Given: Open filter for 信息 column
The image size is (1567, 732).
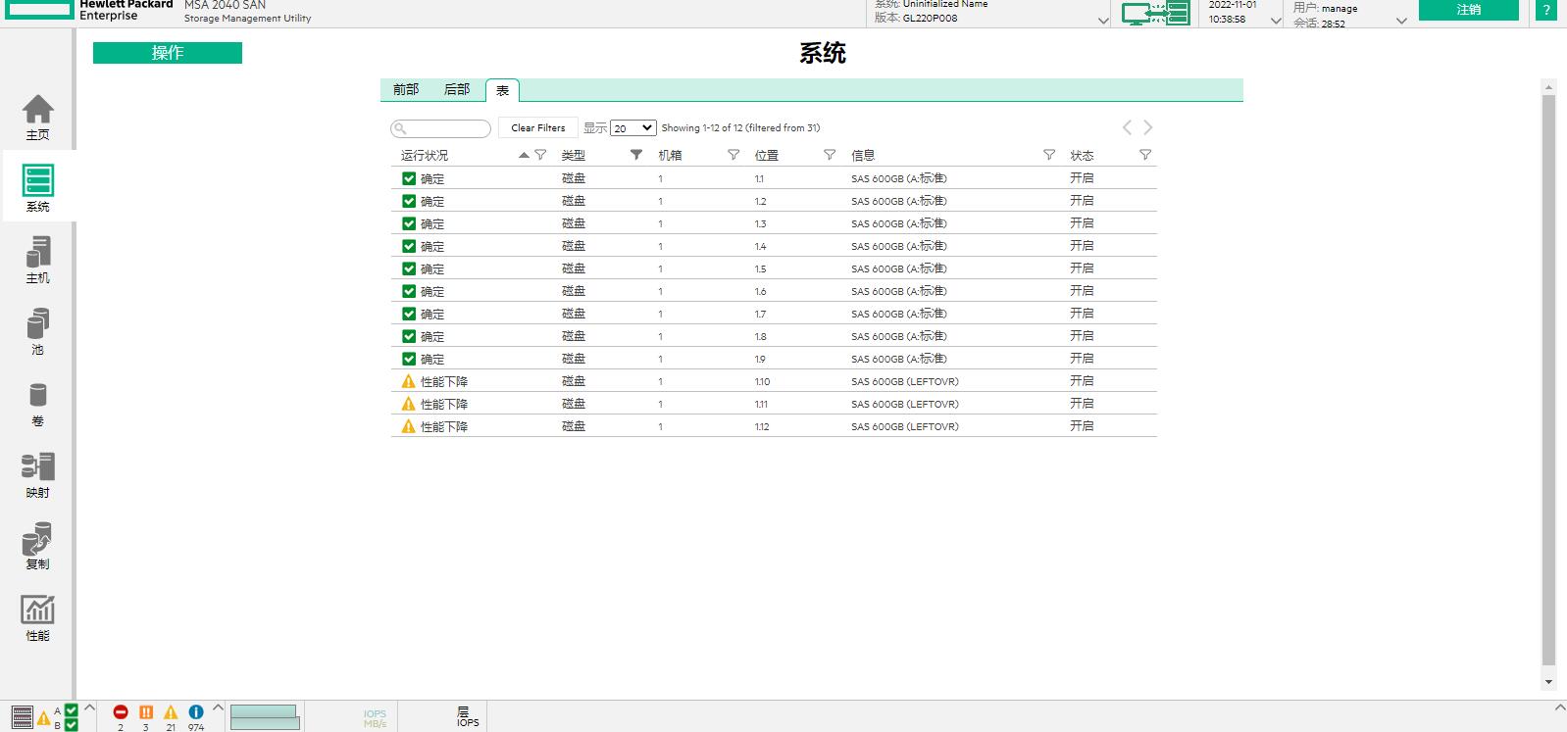Looking at the screenshot, I should pyautogui.click(x=1049, y=155).
